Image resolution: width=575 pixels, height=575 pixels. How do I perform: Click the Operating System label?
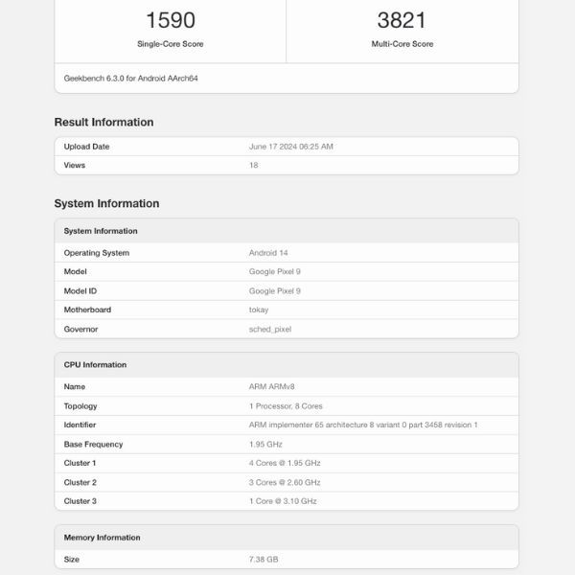point(97,253)
